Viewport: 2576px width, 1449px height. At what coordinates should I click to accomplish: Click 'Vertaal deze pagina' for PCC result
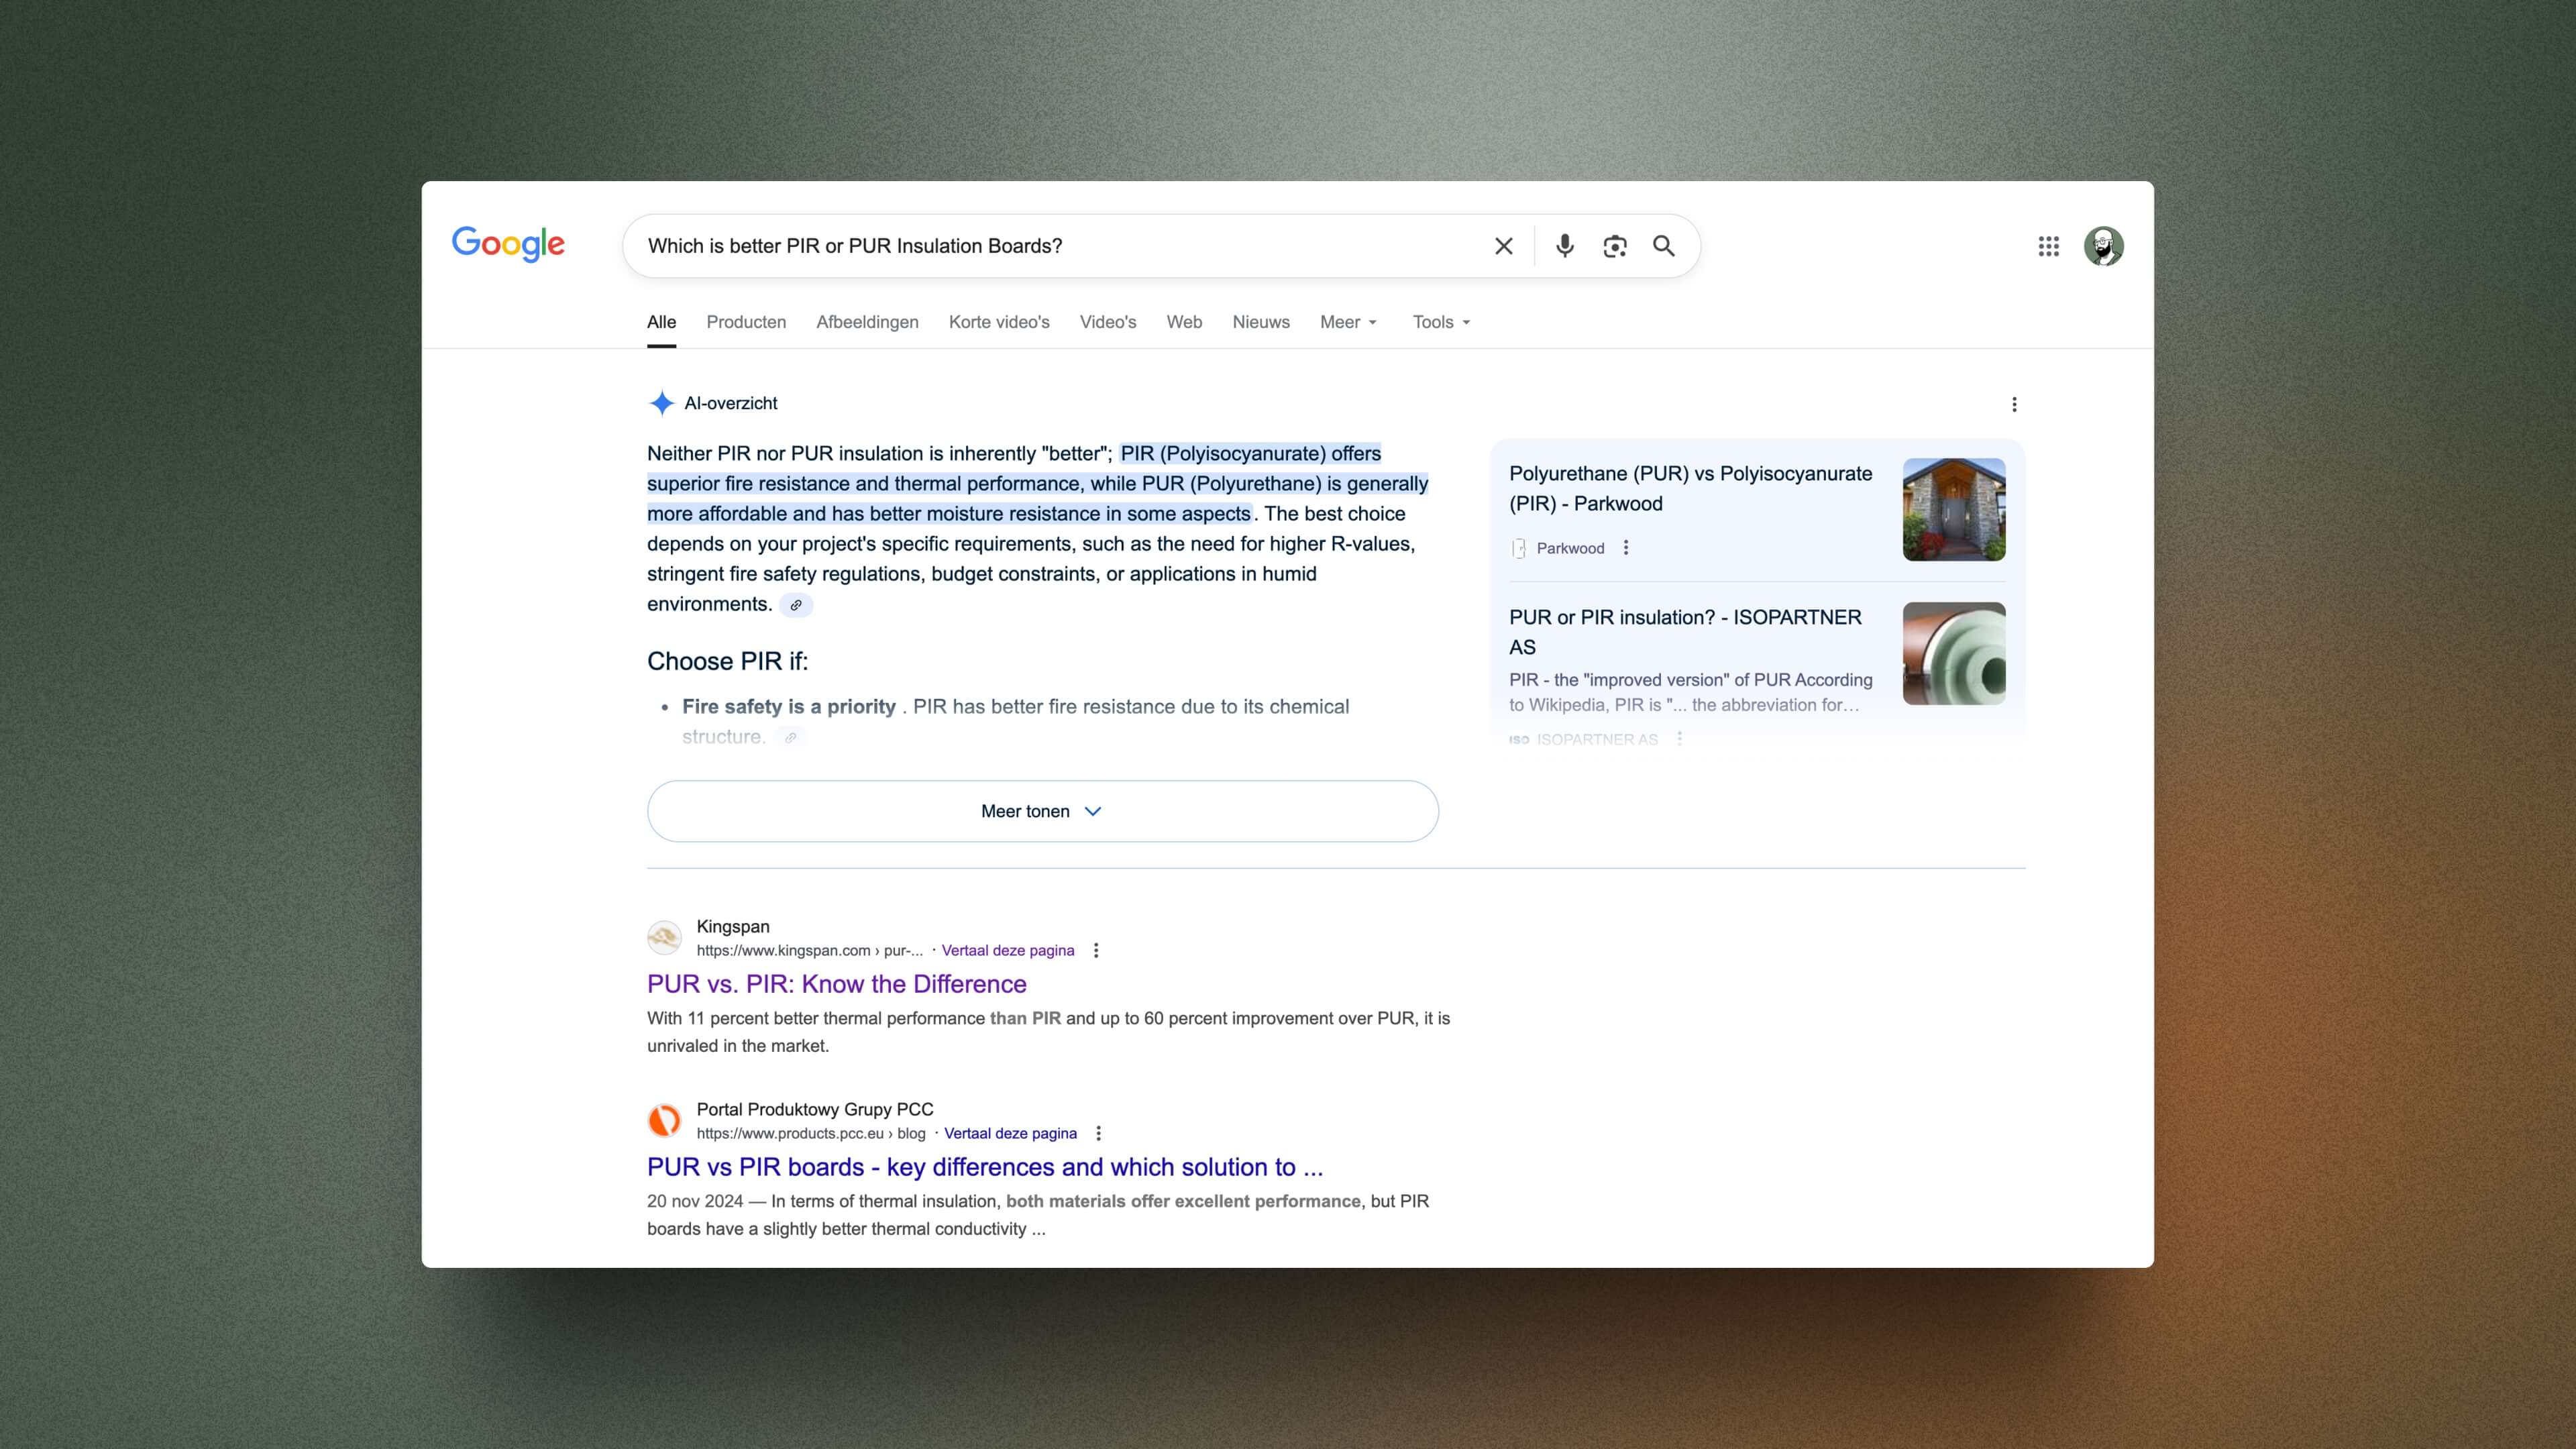[1010, 1133]
